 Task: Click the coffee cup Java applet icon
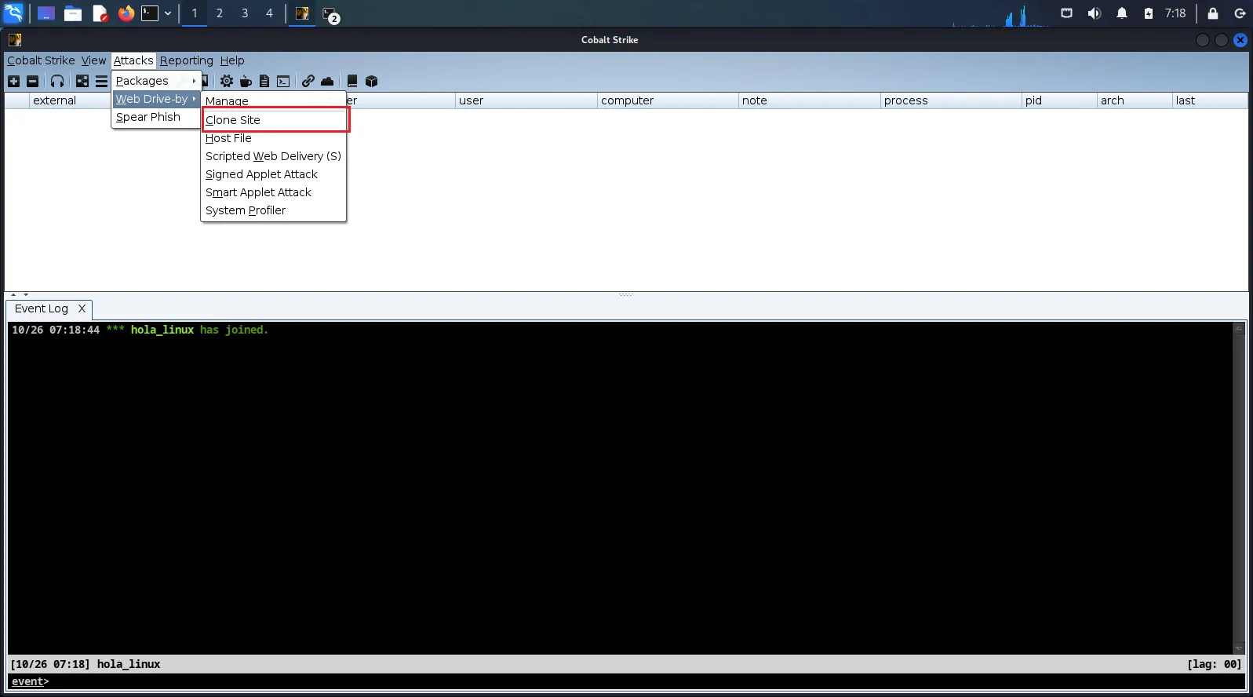pyautogui.click(x=246, y=81)
